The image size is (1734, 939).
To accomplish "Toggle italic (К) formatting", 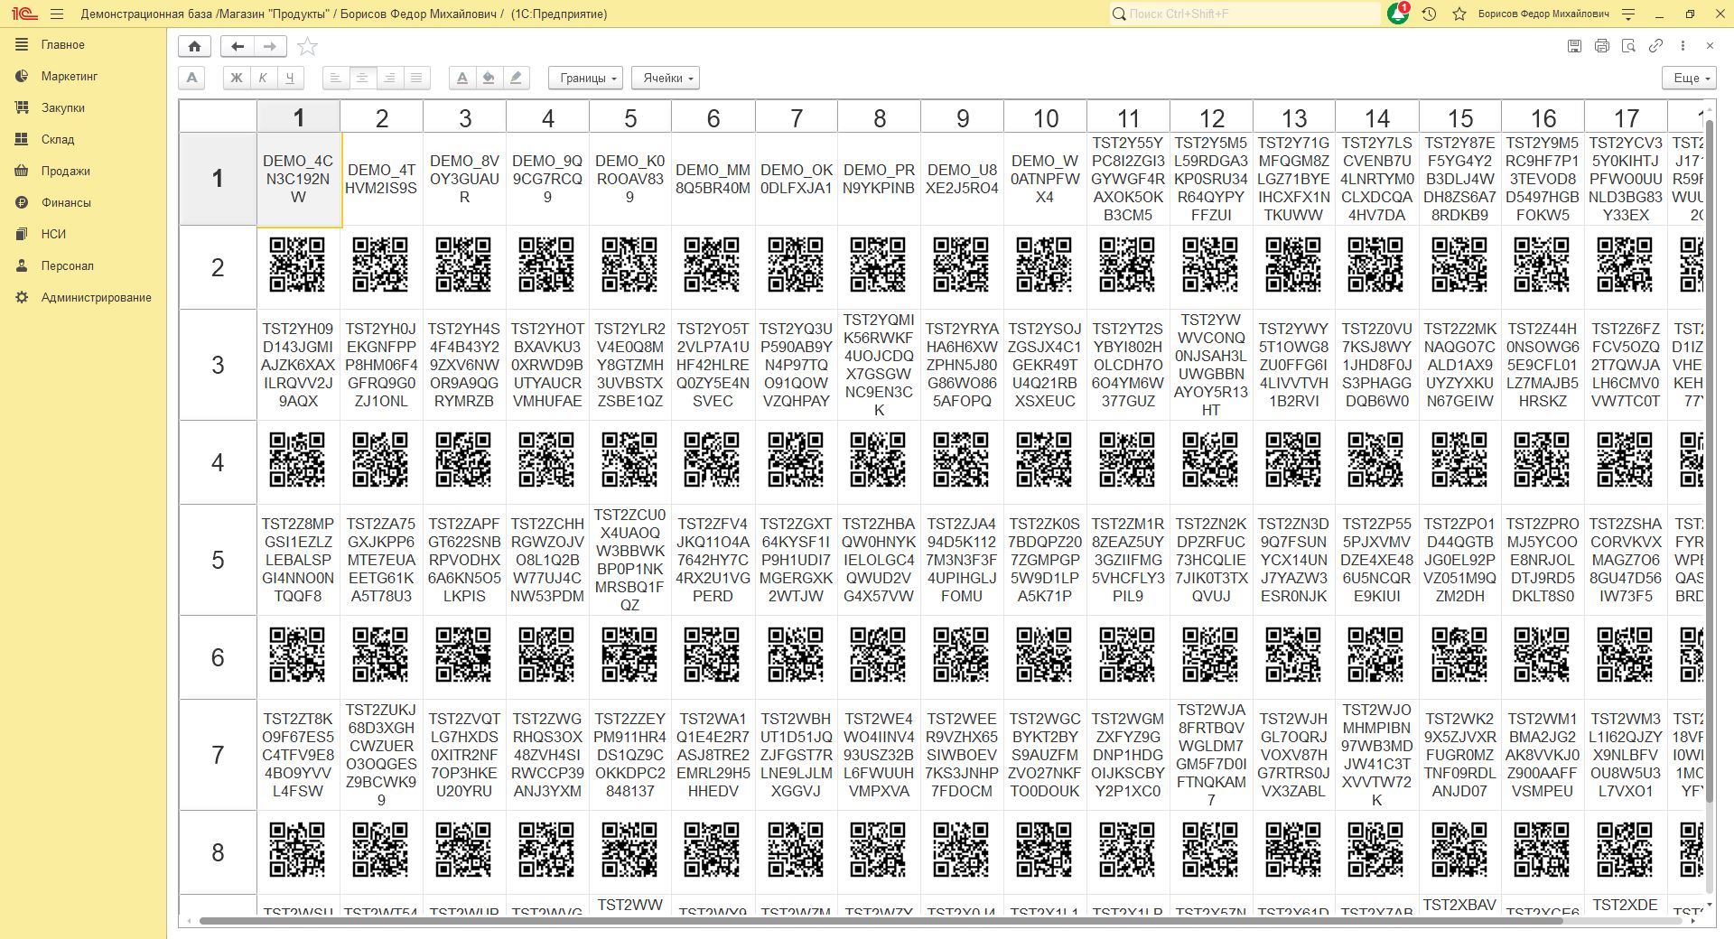I will coord(263,78).
